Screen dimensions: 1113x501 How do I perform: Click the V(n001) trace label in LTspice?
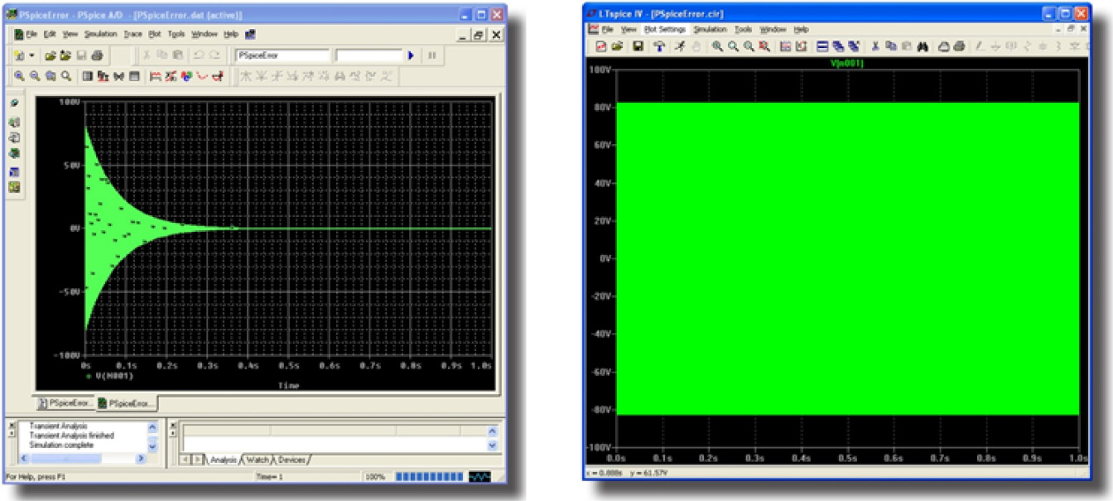[x=846, y=63]
